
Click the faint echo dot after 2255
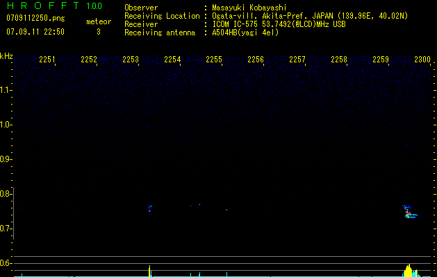227,210
